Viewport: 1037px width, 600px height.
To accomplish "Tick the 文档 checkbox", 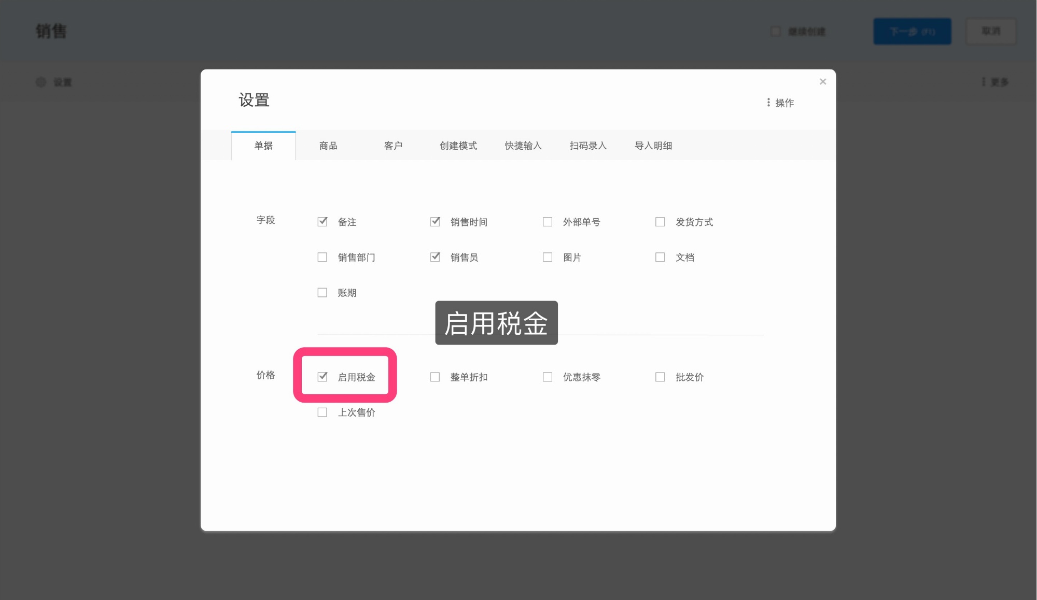I will 660,257.
